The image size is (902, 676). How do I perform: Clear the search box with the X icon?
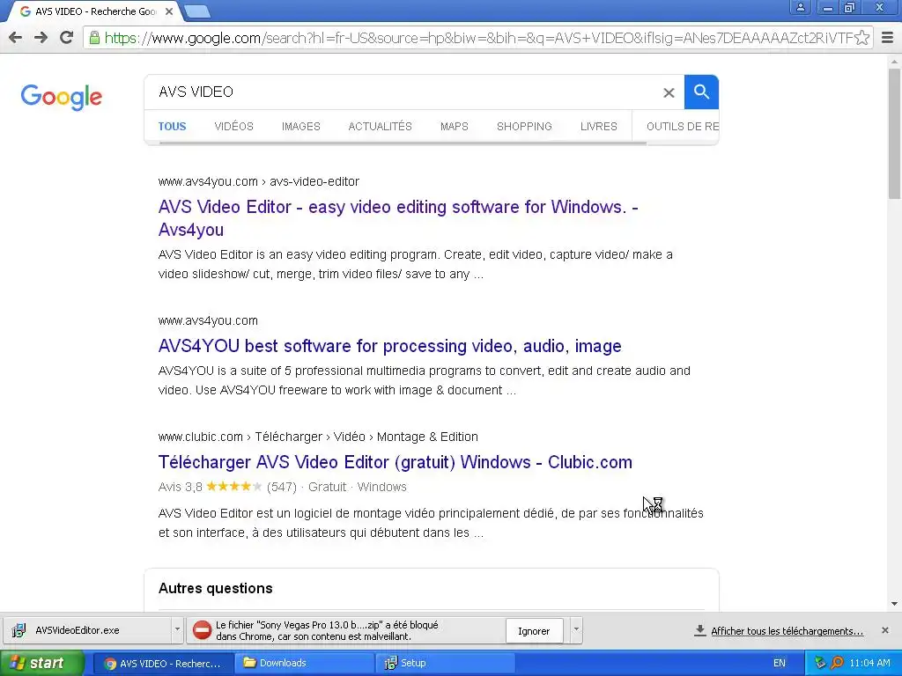pos(669,92)
